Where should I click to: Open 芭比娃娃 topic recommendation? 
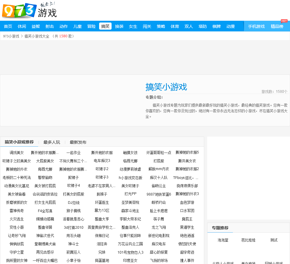248,240
